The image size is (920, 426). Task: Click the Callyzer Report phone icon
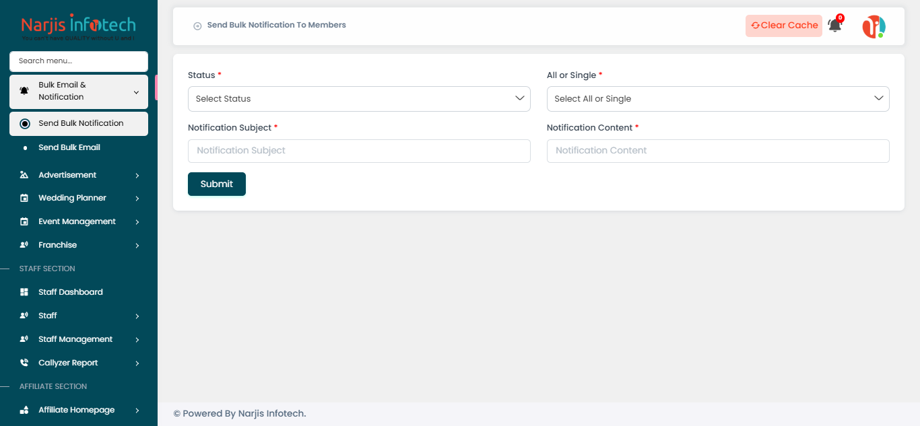click(x=24, y=363)
